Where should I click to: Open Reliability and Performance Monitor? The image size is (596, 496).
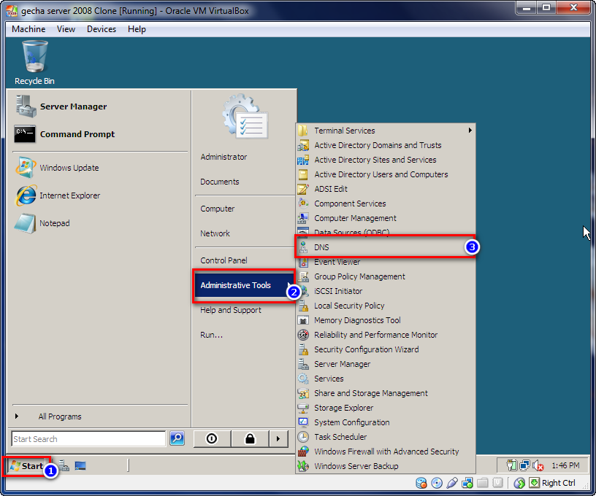click(386, 335)
